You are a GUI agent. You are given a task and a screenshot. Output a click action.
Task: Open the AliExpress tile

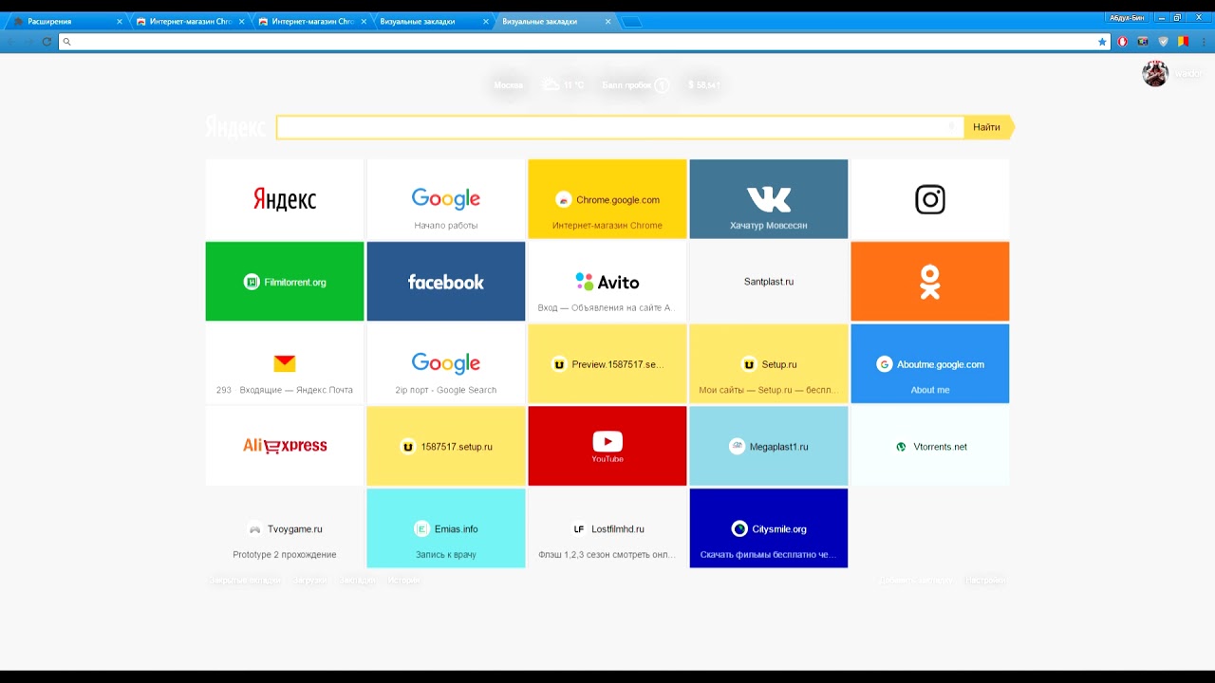(285, 446)
